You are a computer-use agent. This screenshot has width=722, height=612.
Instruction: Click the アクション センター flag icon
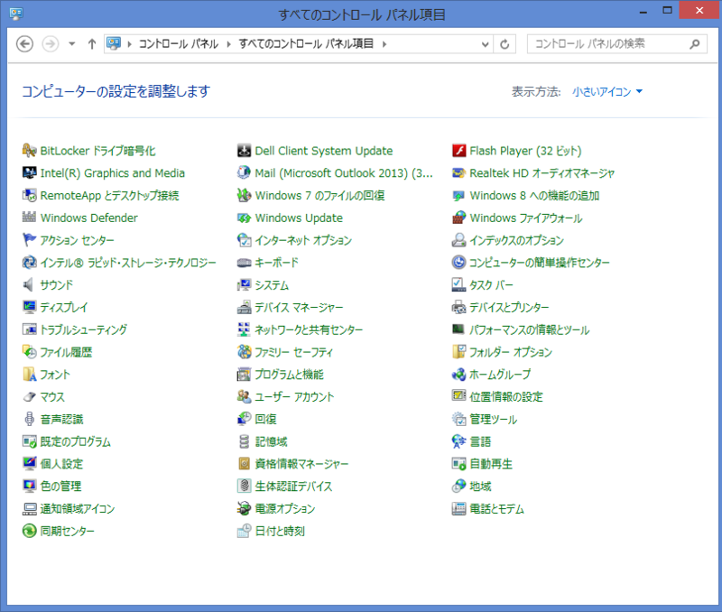click(30, 240)
